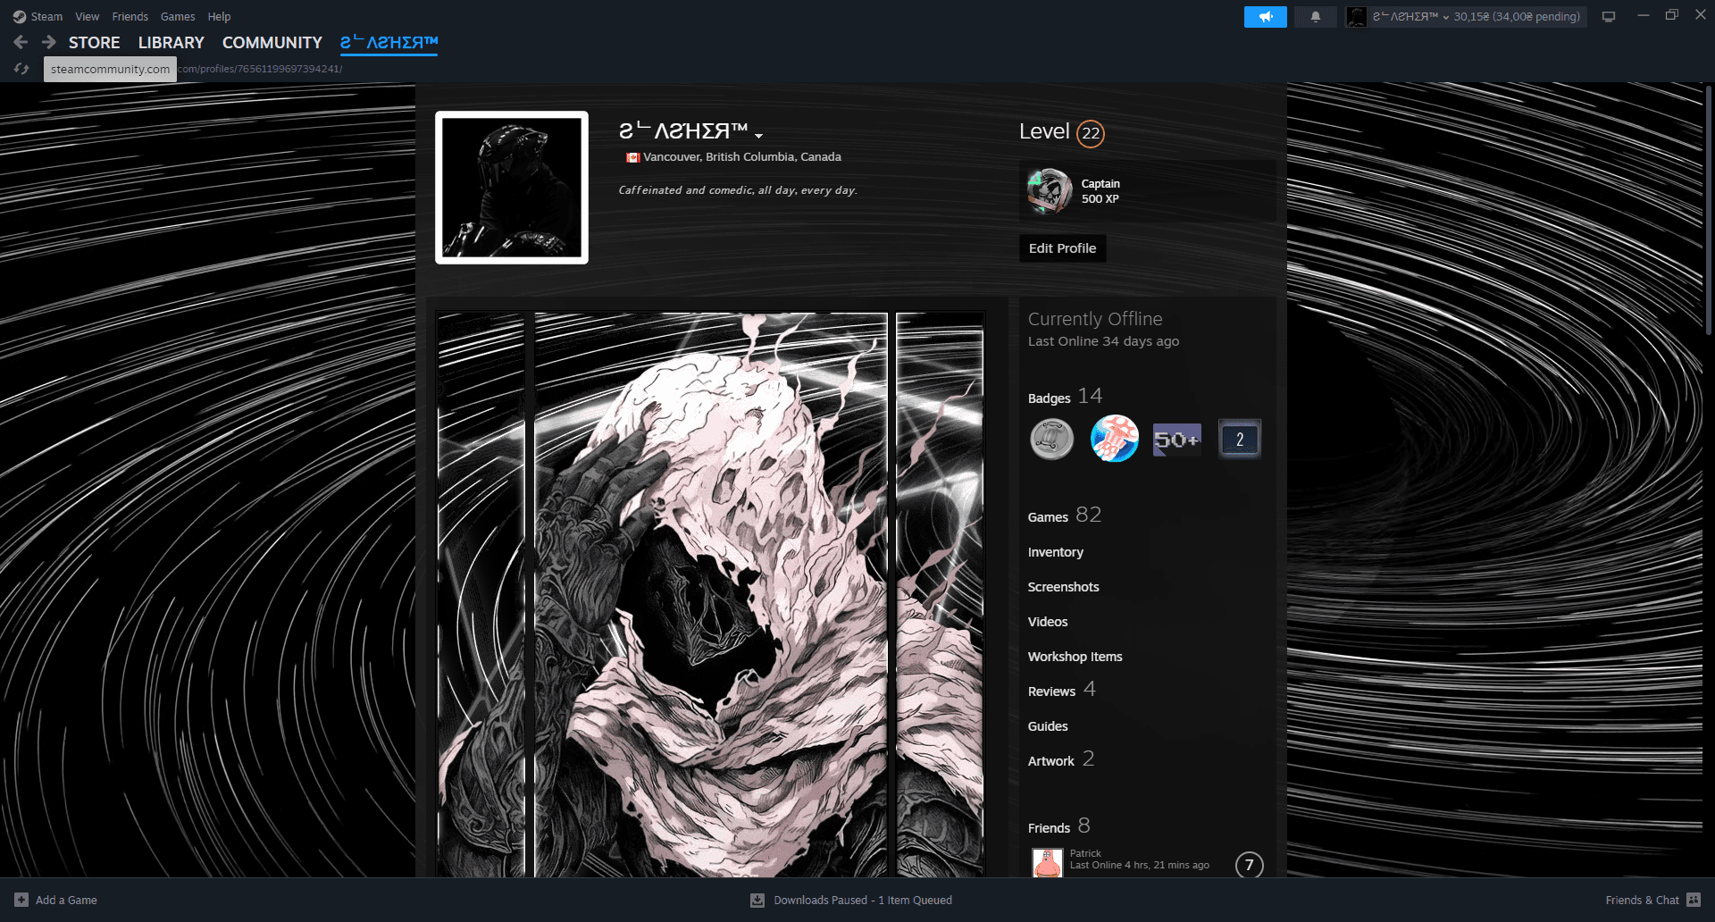Open the Guides link
1715x922 pixels.
1048,726
